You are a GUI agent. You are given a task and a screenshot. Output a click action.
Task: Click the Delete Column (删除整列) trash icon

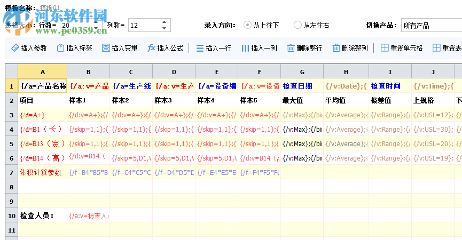[336, 48]
